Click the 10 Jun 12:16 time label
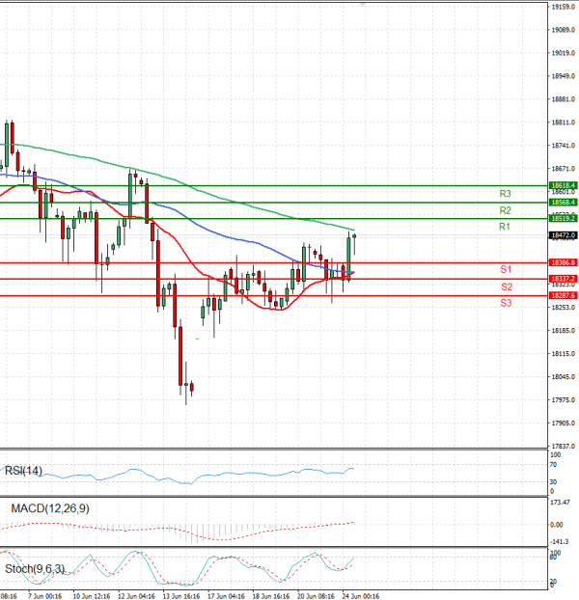This screenshot has width=579, height=600. (92, 596)
